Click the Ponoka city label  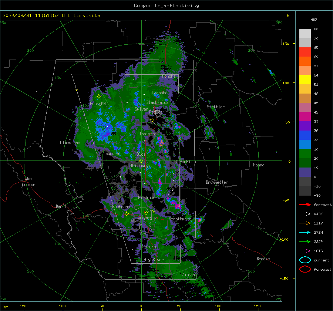(x=169, y=76)
